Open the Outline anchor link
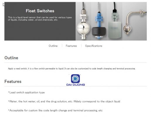The height and width of the screenshot is (117, 151). pyautogui.click(x=53, y=46)
